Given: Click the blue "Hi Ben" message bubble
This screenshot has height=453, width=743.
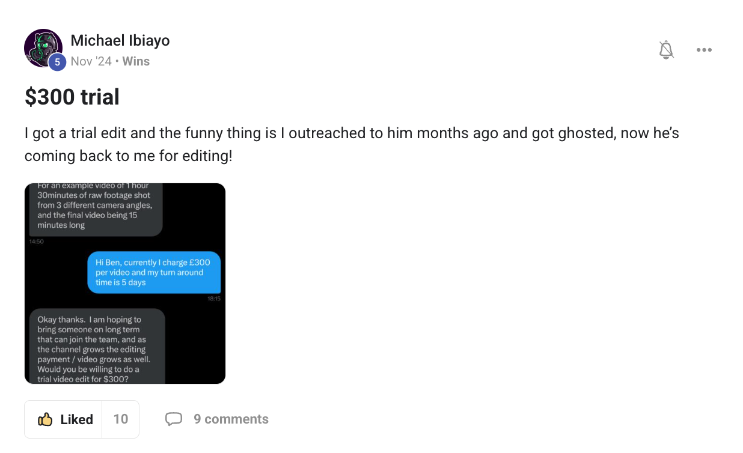Looking at the screenshot, I should coord(154,272).
